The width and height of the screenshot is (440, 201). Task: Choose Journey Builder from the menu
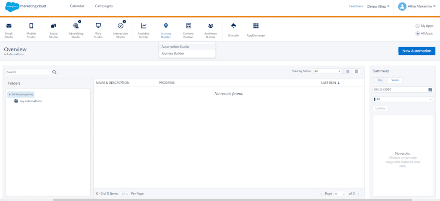point(173,53)
